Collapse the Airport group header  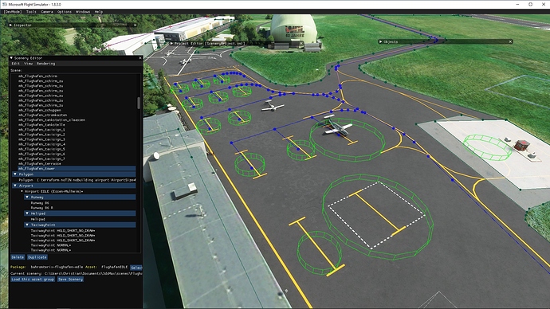click(x=15, y=186)
